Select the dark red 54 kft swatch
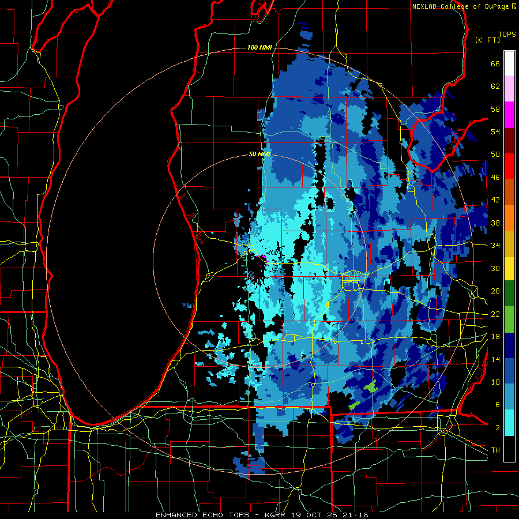 coord(509,141)
